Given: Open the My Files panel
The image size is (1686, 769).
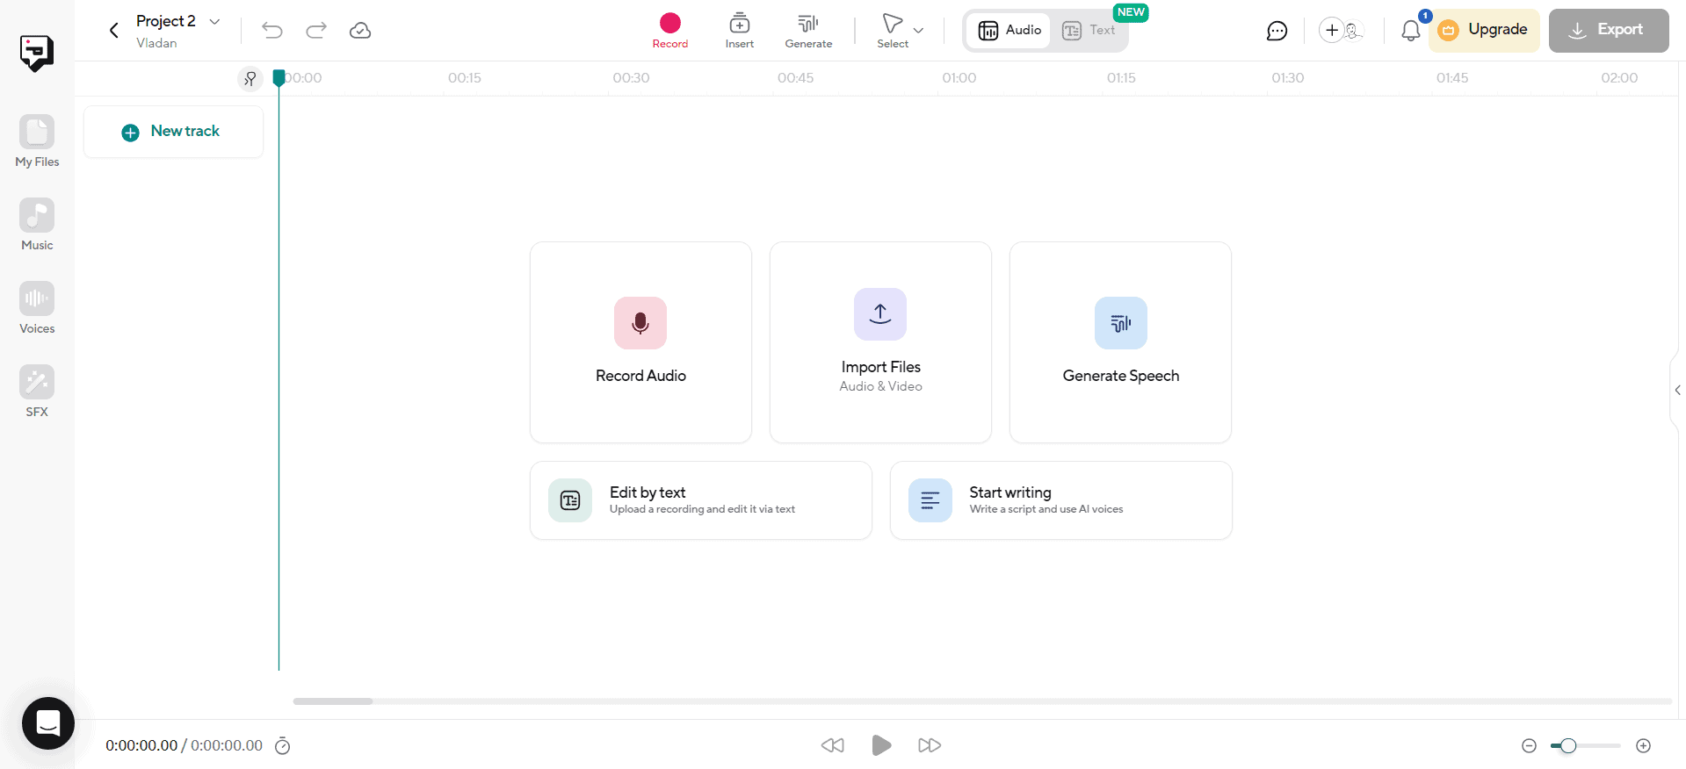Looking at the screenshot, I should click(37, 141).
